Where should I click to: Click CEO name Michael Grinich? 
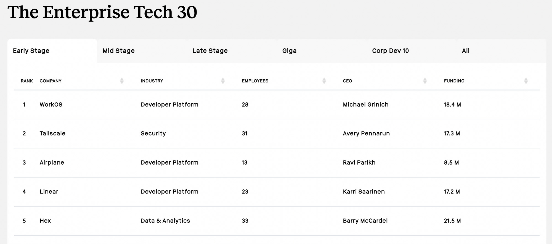pyautogui.click(x=365, y=104)
